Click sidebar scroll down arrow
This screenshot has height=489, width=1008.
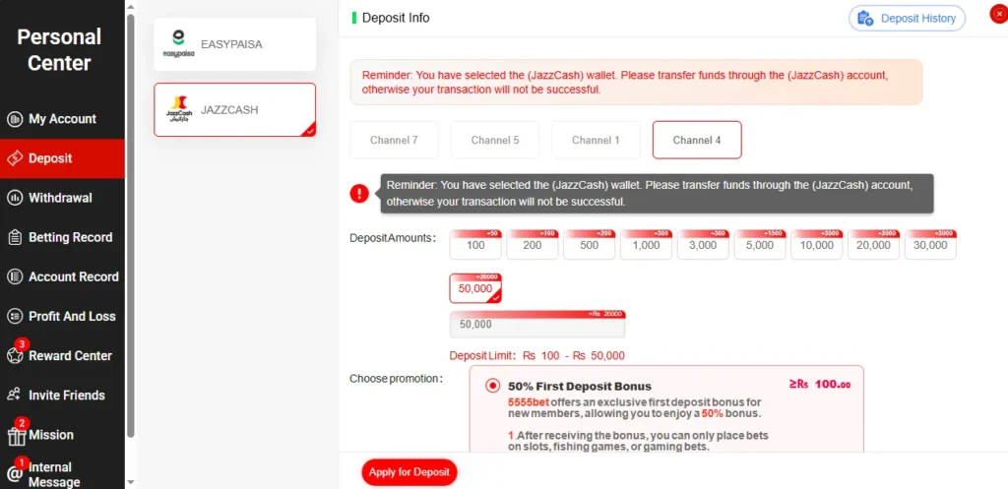(131, 482)
